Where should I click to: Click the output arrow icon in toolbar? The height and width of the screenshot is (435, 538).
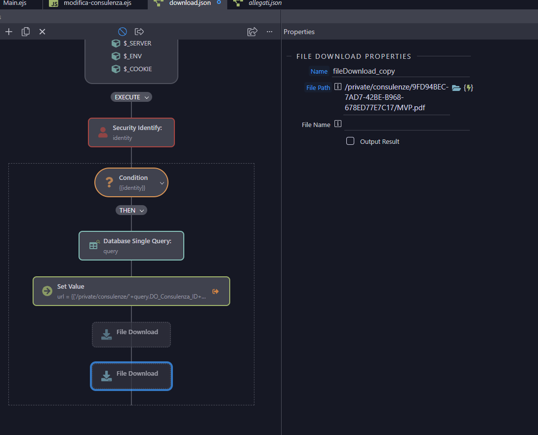tap(139, 32)
